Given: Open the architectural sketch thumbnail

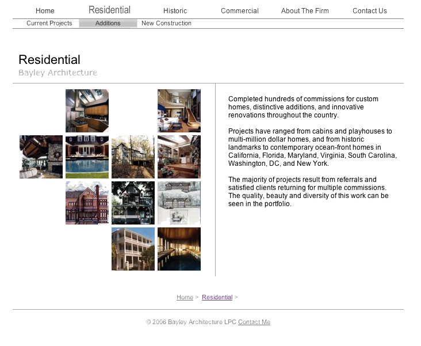Looking at the screenshot, I should 179,203.
